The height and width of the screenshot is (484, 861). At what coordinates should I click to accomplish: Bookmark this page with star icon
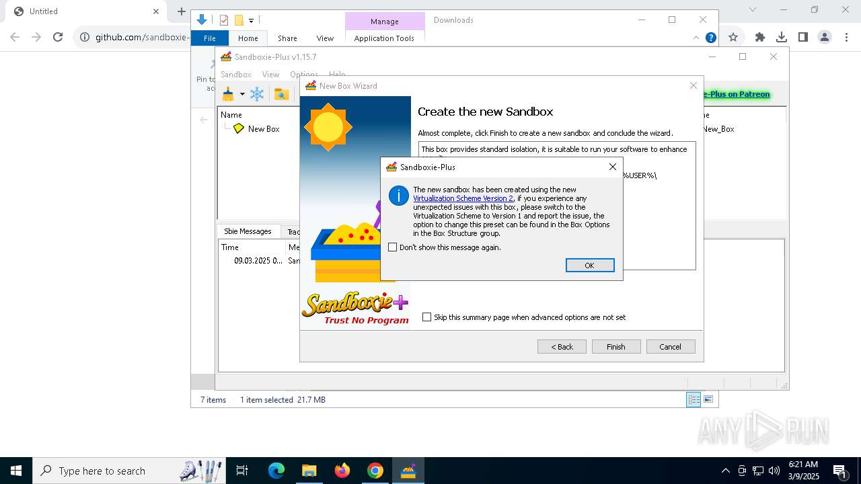[x=733, y=37]
